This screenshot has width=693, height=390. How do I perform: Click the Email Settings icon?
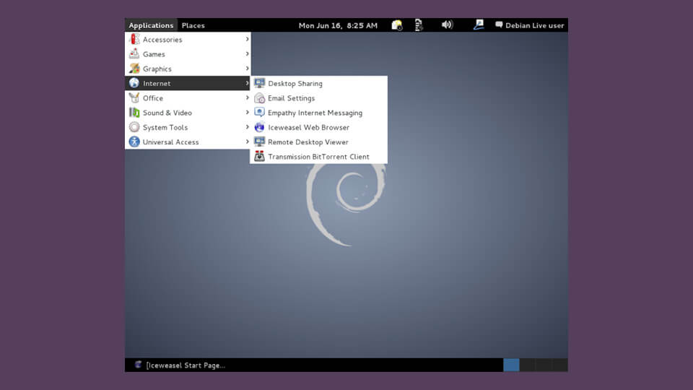[x=259, y=97]
